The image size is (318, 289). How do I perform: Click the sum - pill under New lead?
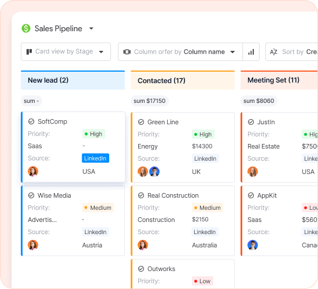click(x=31, y=101)
